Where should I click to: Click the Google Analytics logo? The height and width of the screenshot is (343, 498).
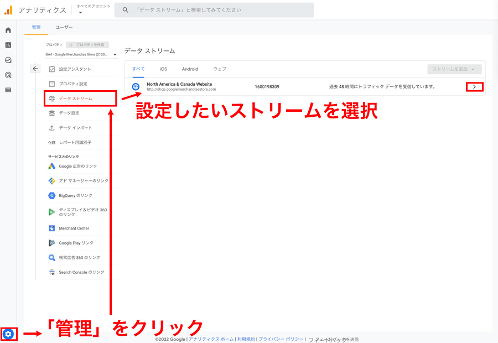pos(8,10)
